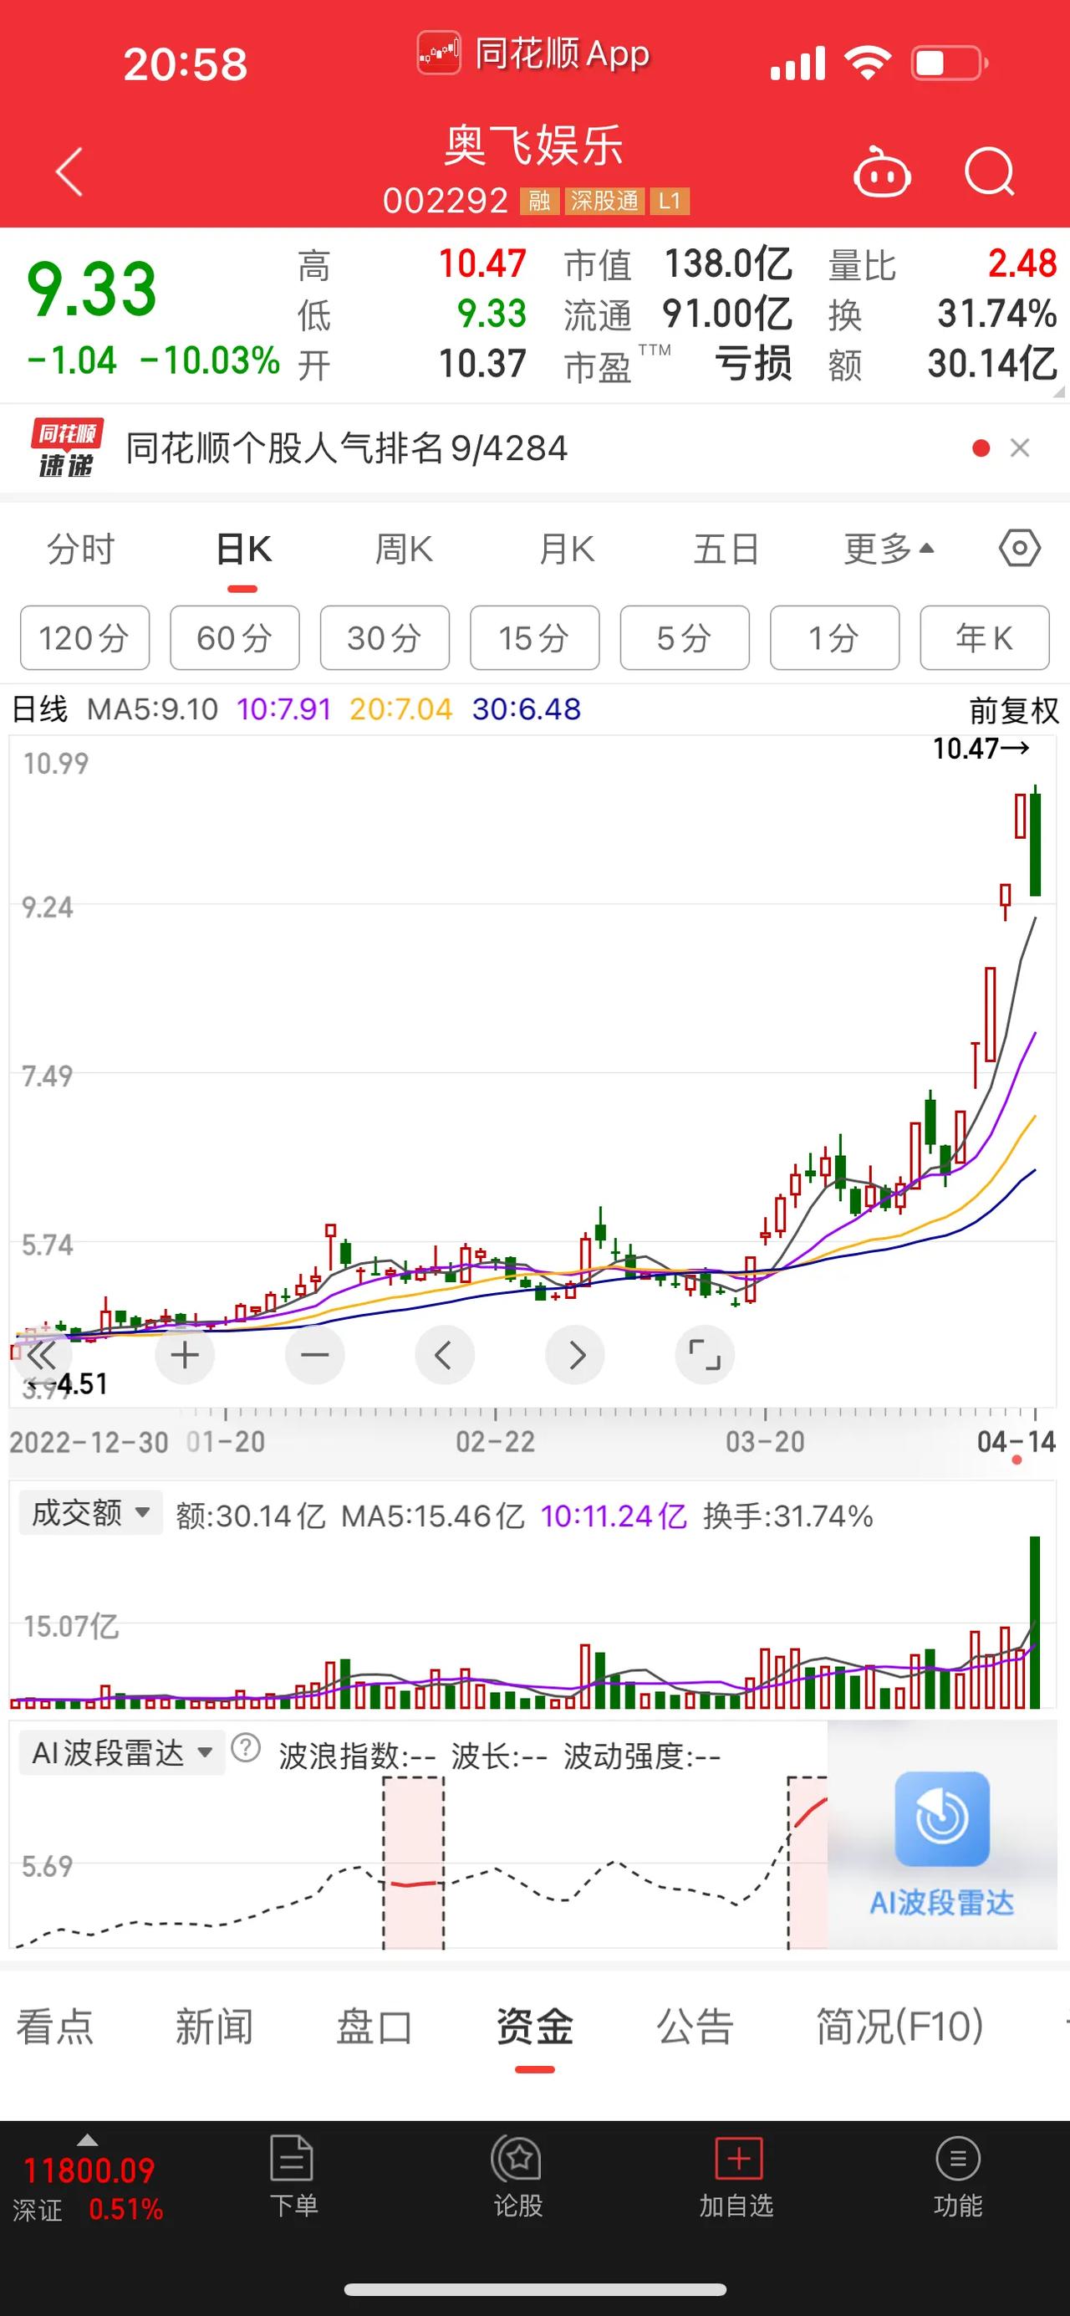Viewport: 1070px width, 2316px height.
Task: Tap MA5:9.10 moving average label
Action: (x=152, y=709)
